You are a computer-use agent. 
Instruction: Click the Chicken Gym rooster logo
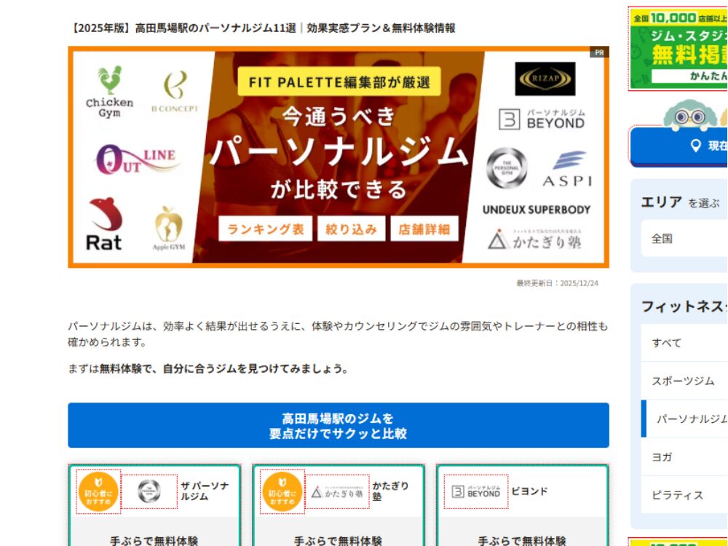(x=110, y=92)
